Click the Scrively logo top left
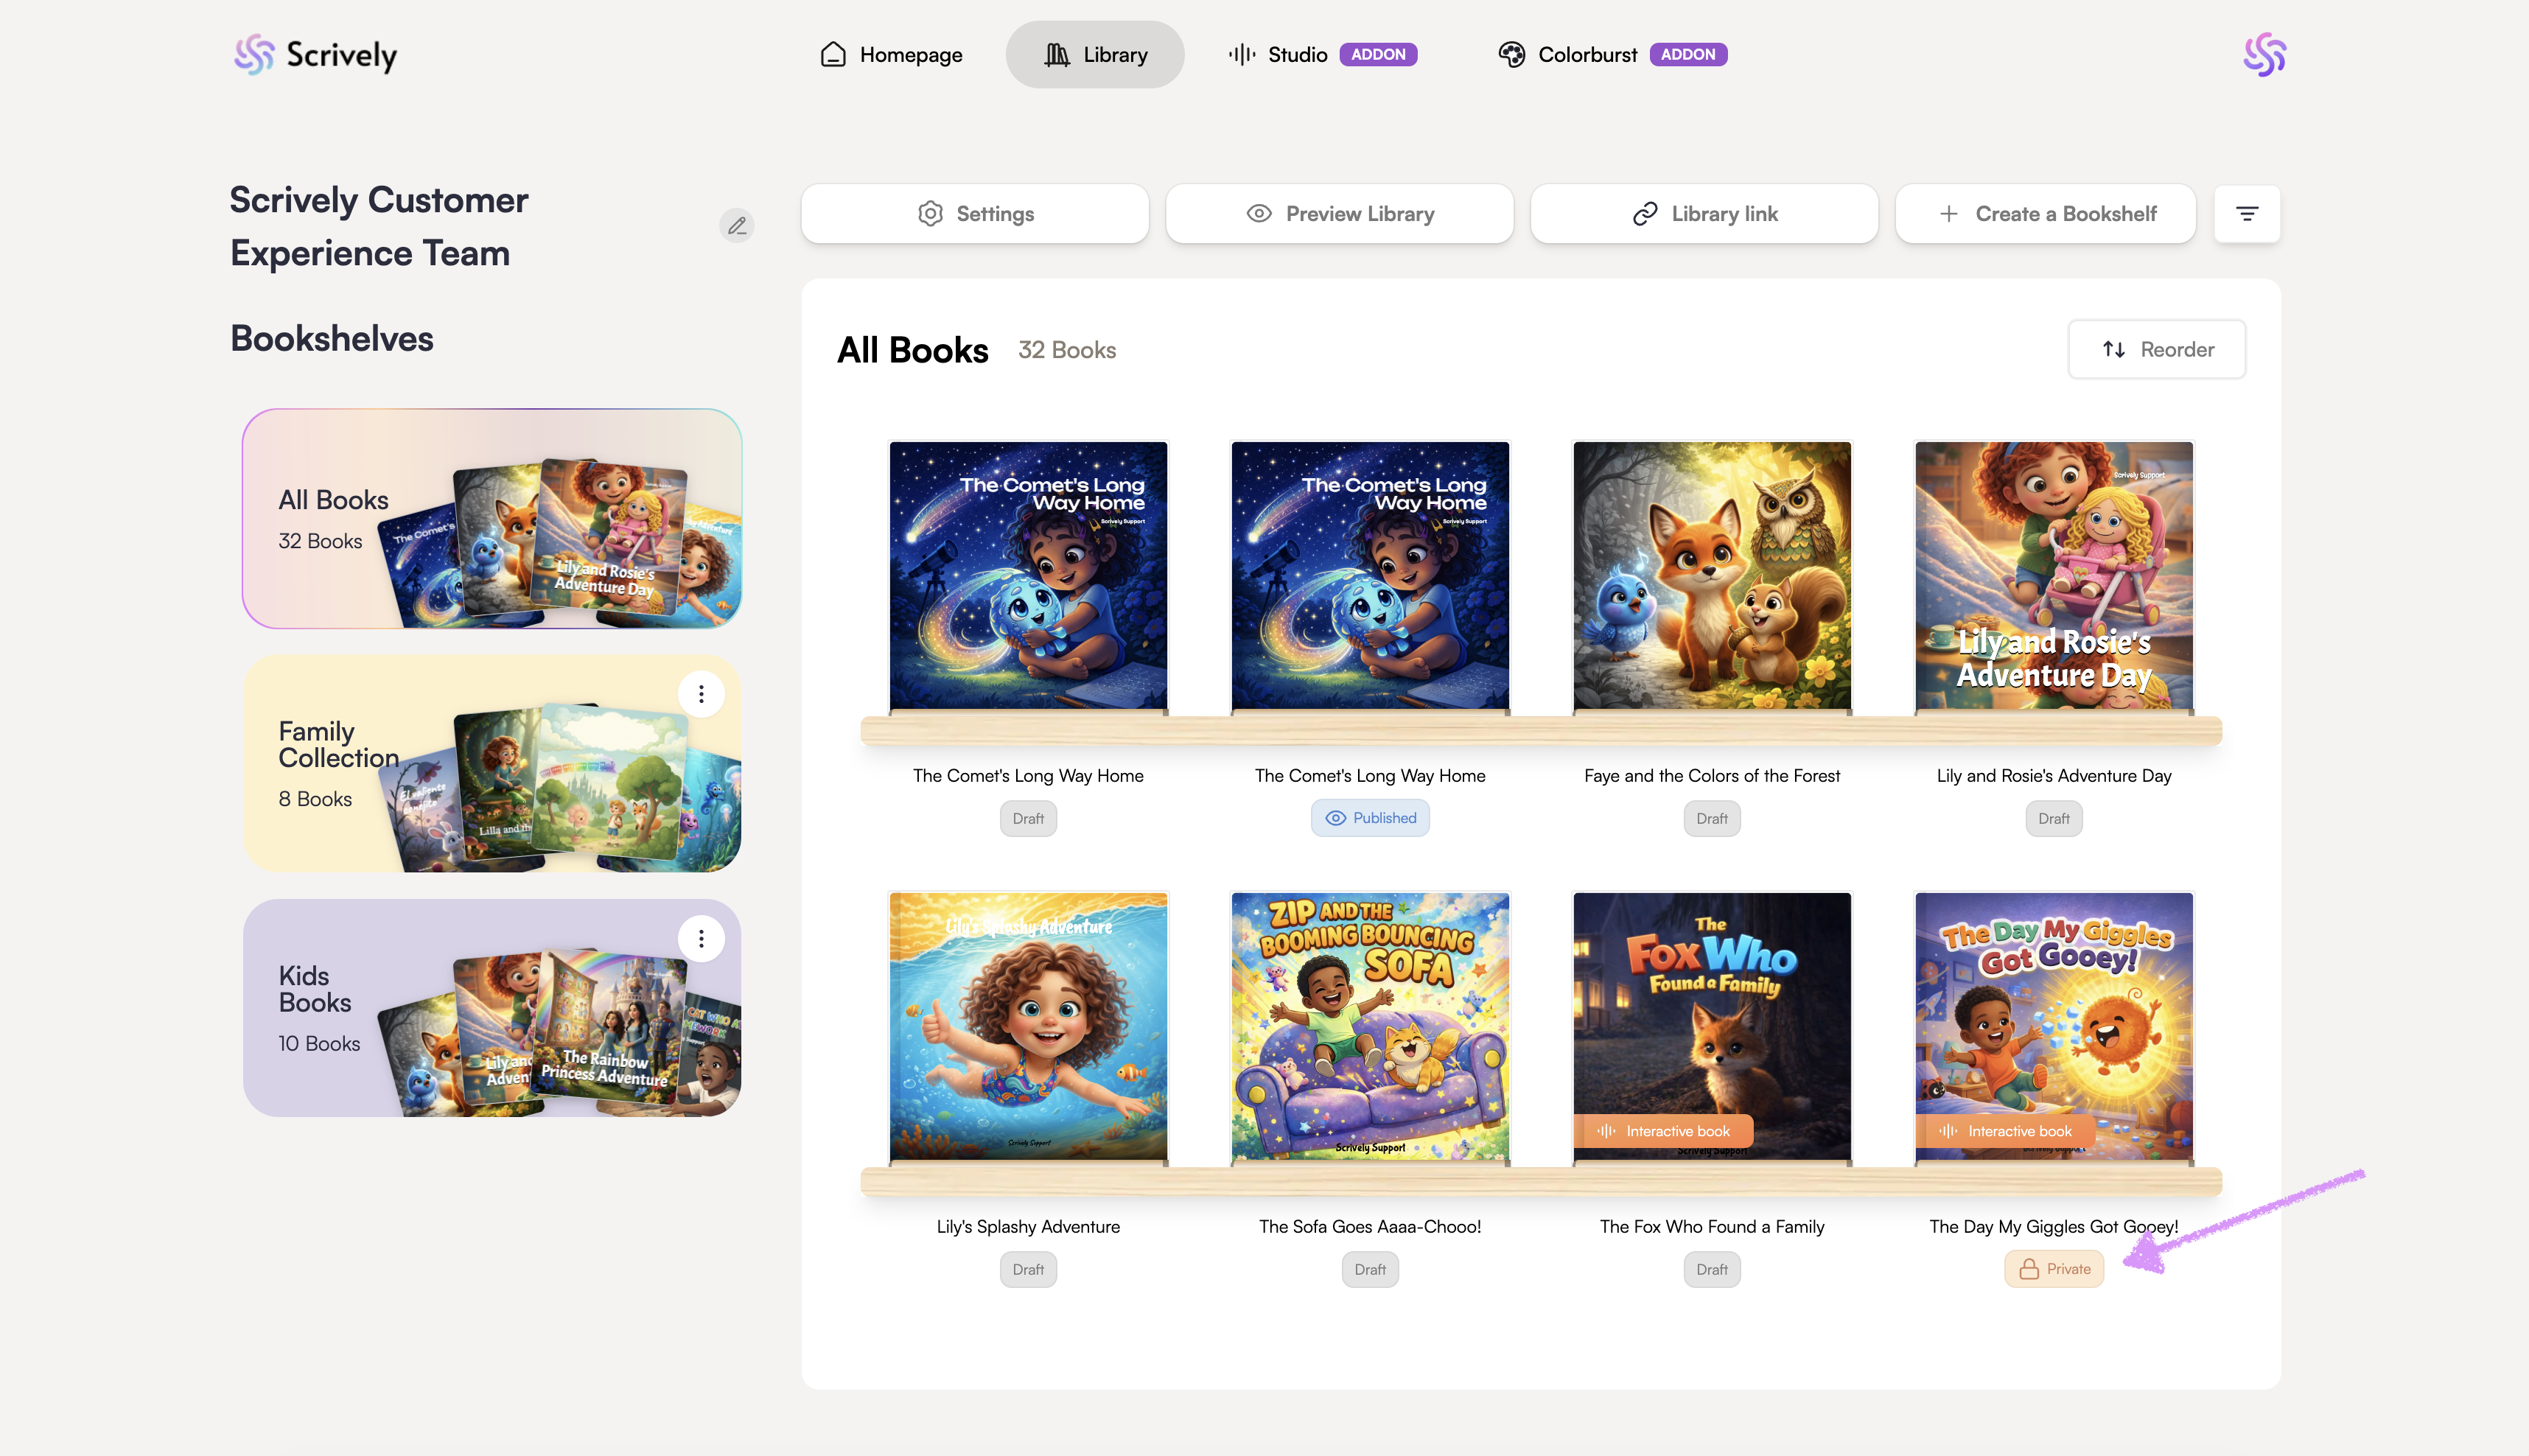Viewport: 2529px width, 1456px height. tap(315, 55)
